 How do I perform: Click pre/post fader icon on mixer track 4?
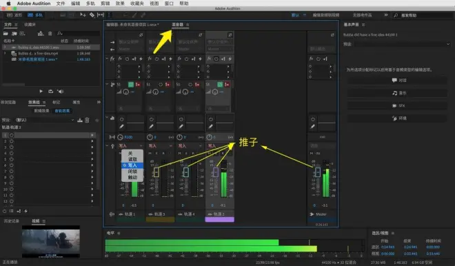click(193, 59)
